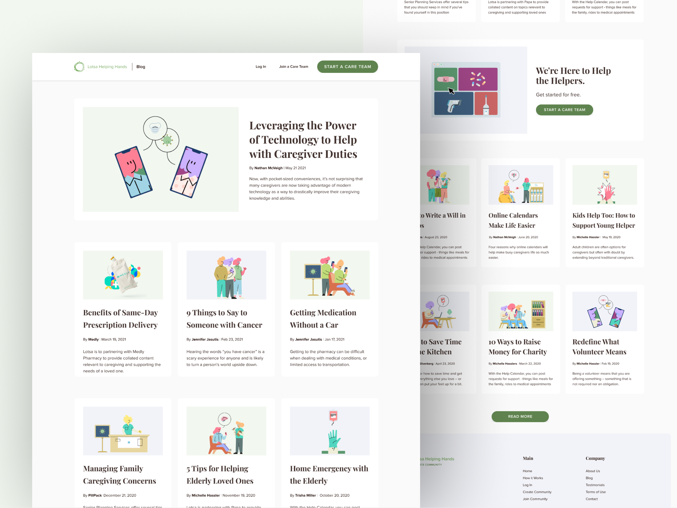Click the Lotsa Helping Hands circular logo
This screenshot has width=677, height=508.
[79, 67]
